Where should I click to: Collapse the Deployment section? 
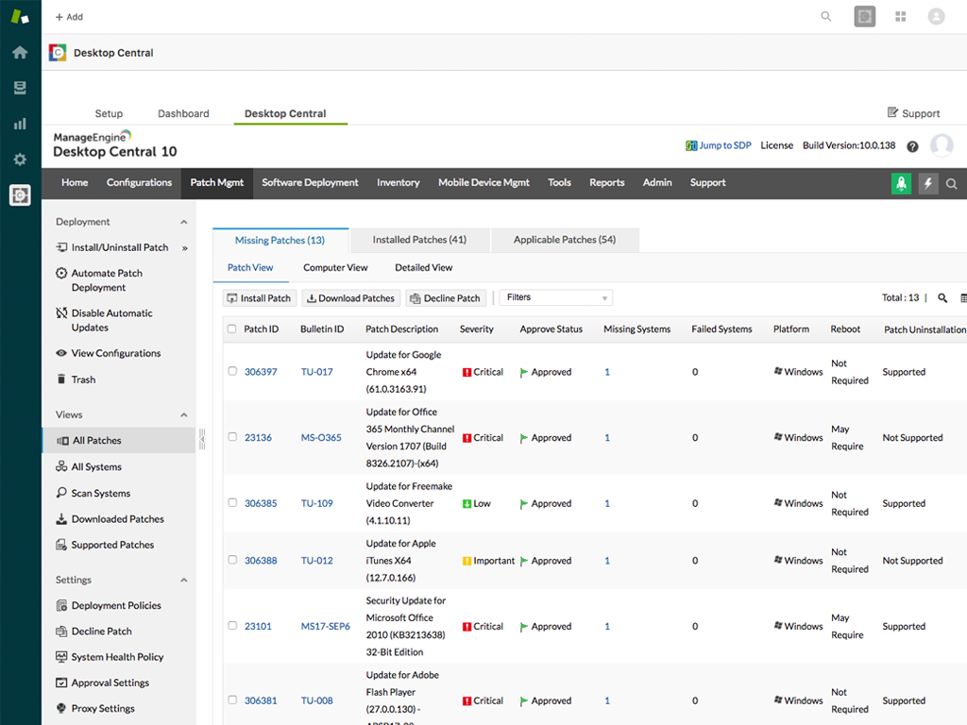(187, 221)
